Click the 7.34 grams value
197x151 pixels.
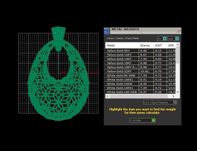pyautogui.click(x=143, y=75)
